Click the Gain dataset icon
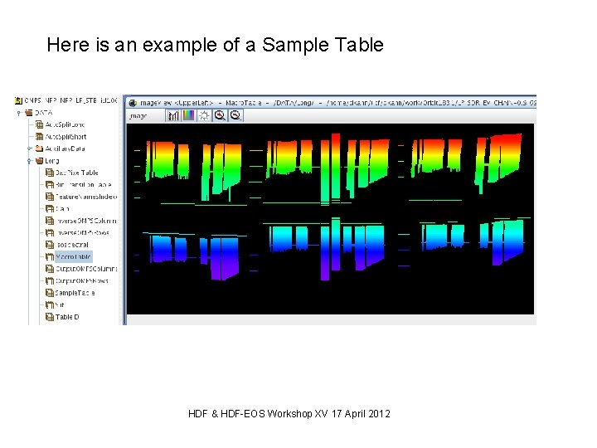597x448 pixels. pos(50,209)
